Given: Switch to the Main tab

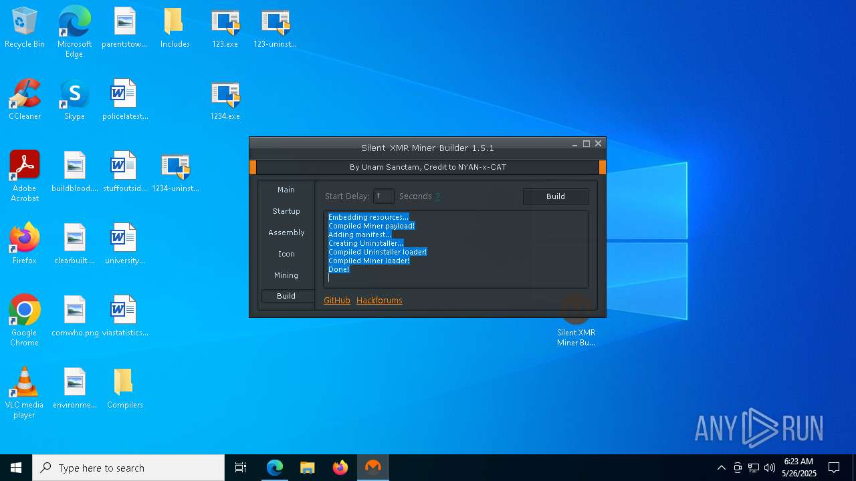Looking at the screenshot, I should coord(286,190).
